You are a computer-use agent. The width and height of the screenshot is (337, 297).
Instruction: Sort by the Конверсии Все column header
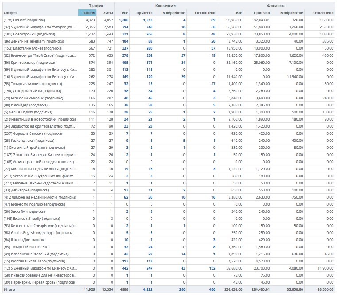click(x=125, y=13)
